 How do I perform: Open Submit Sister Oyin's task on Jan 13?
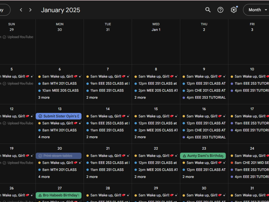[x=58, y=116]
